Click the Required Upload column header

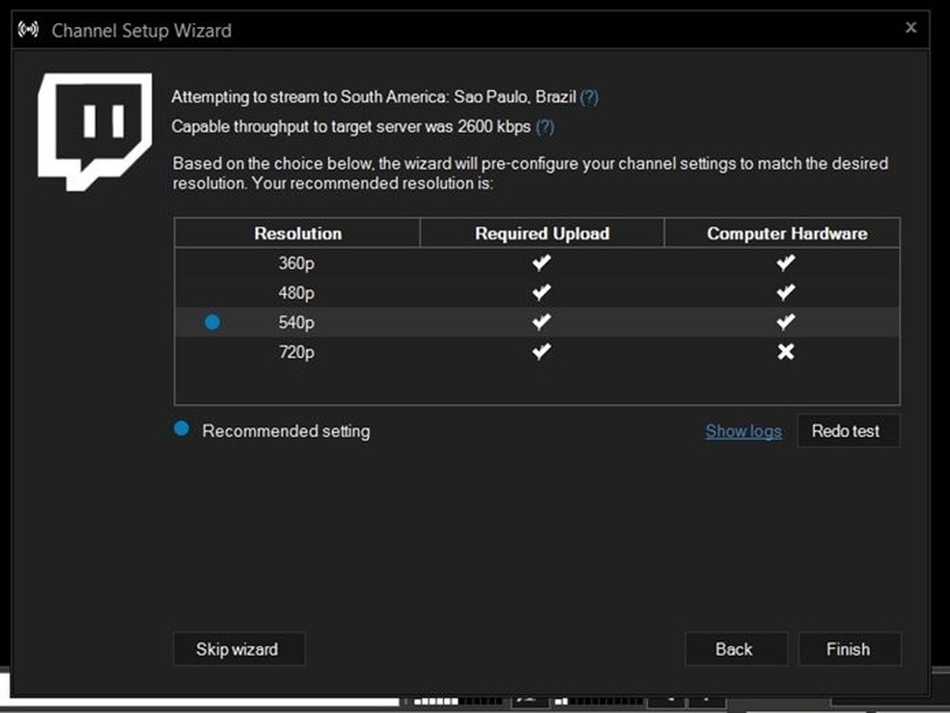click(x=542, y=233)
